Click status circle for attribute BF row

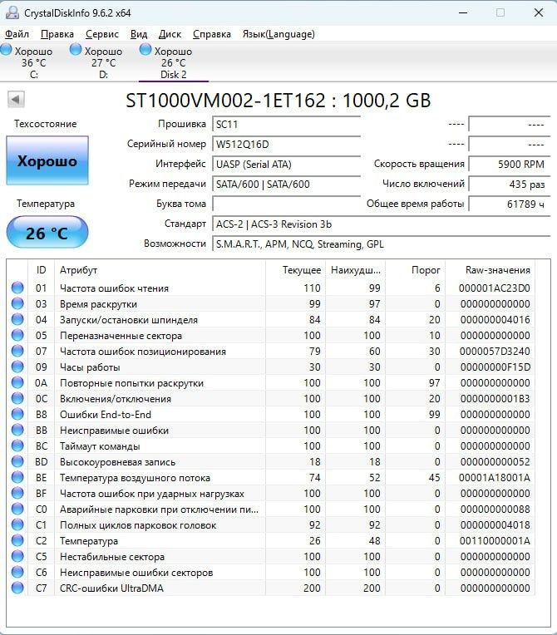point(17,493)
